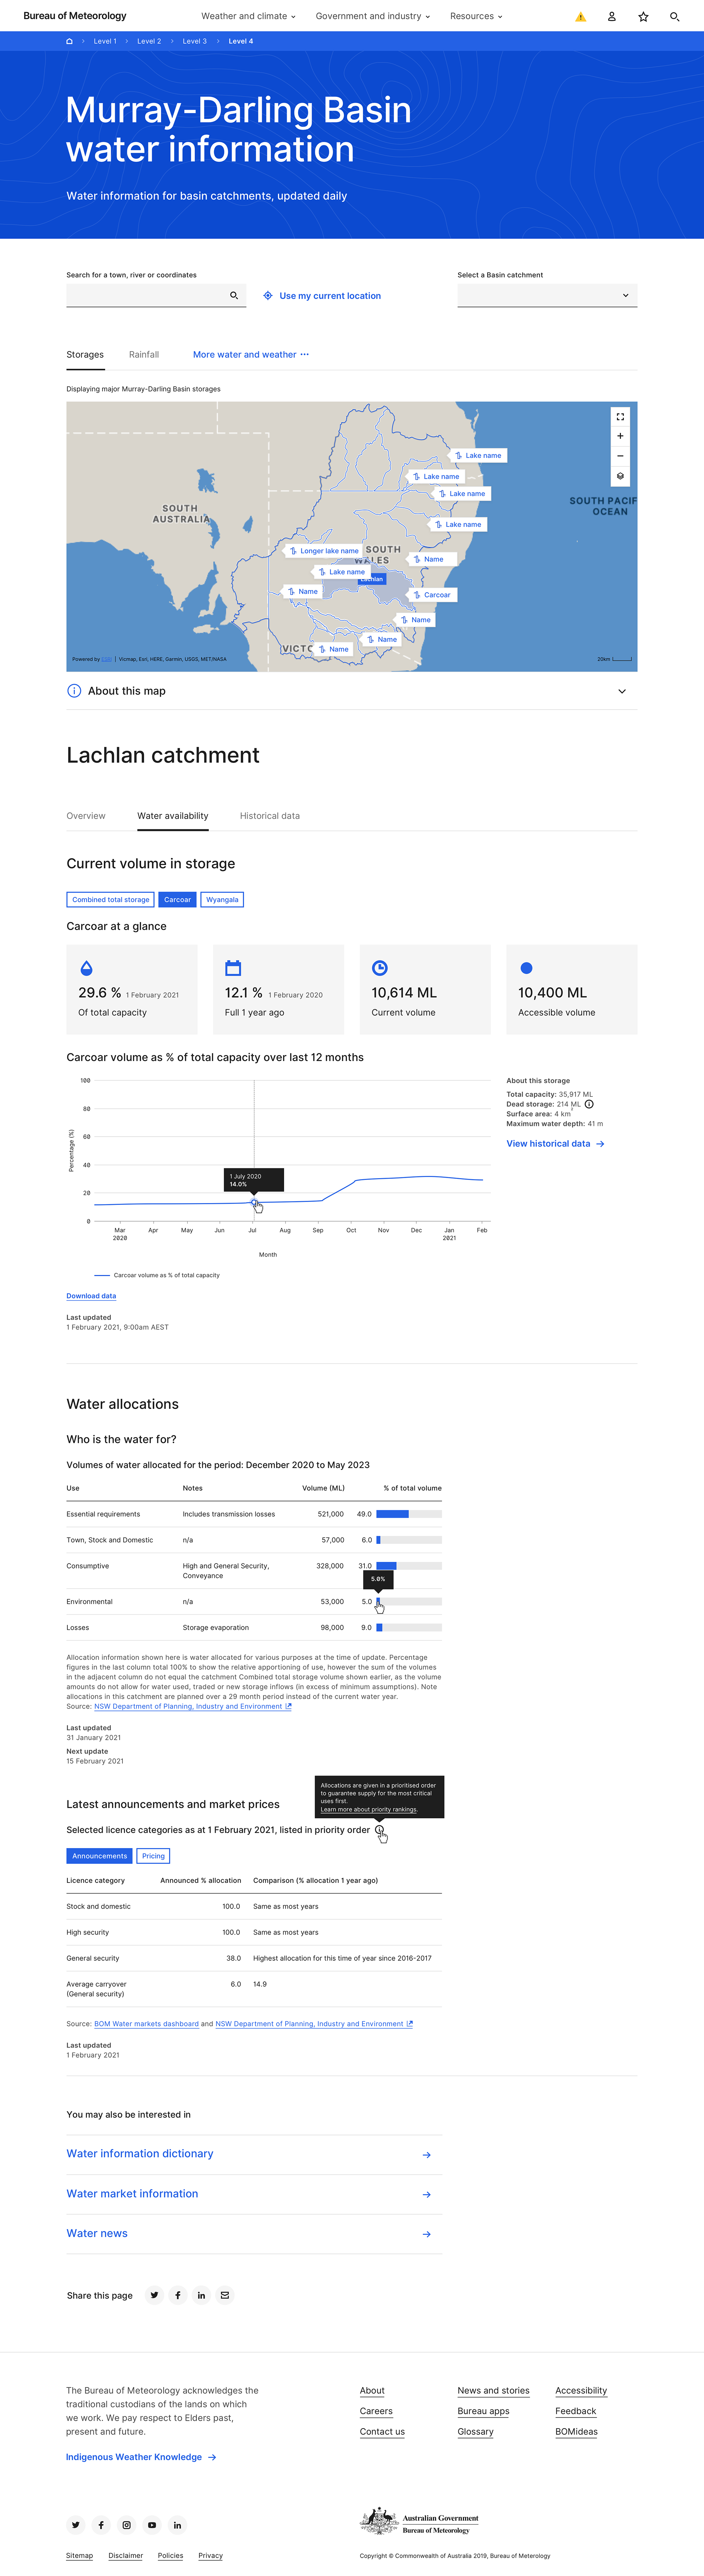Click Essential requirements percentage bar
The width and height of the screenshot is (704, 2576).
pos(409,1514)
